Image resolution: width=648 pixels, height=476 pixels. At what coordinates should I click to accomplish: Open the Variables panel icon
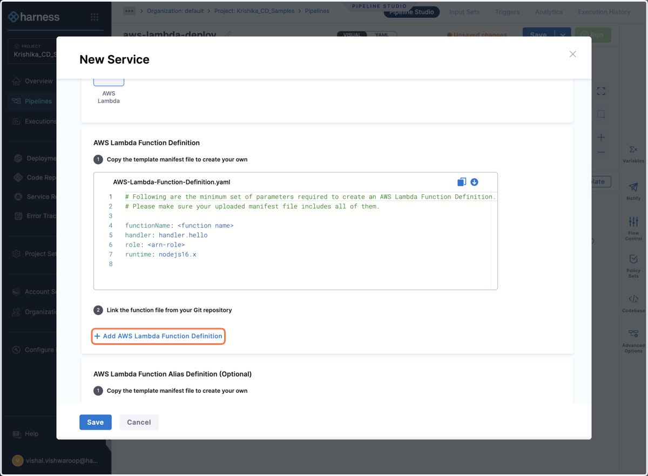(633, 154)
